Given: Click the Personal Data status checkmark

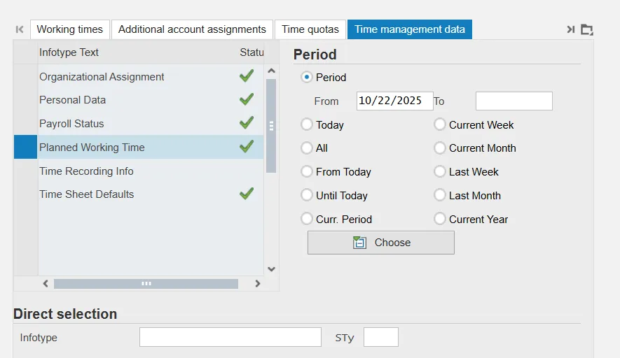Looking at the screenshot, I should point(246,100).
